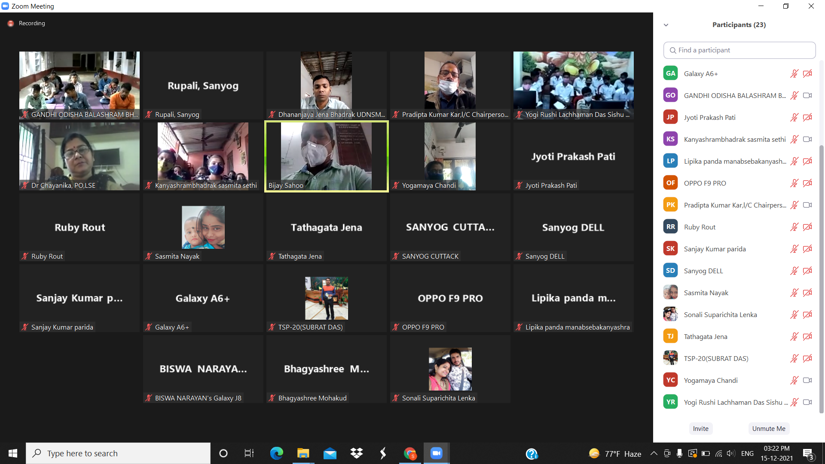Click Jyoti Prakash Pati video-off icon
This screenshot has width=825, height=464.
807,117
